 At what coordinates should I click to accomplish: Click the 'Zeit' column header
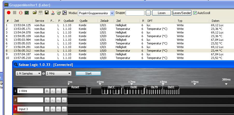(17, 21)
